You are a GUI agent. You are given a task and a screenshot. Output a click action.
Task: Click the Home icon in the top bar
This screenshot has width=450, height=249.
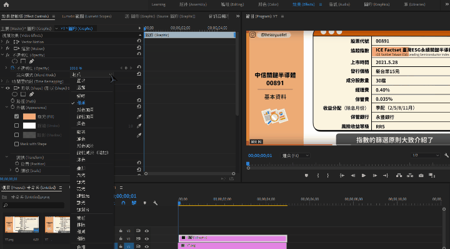click(x=6, y=4)
